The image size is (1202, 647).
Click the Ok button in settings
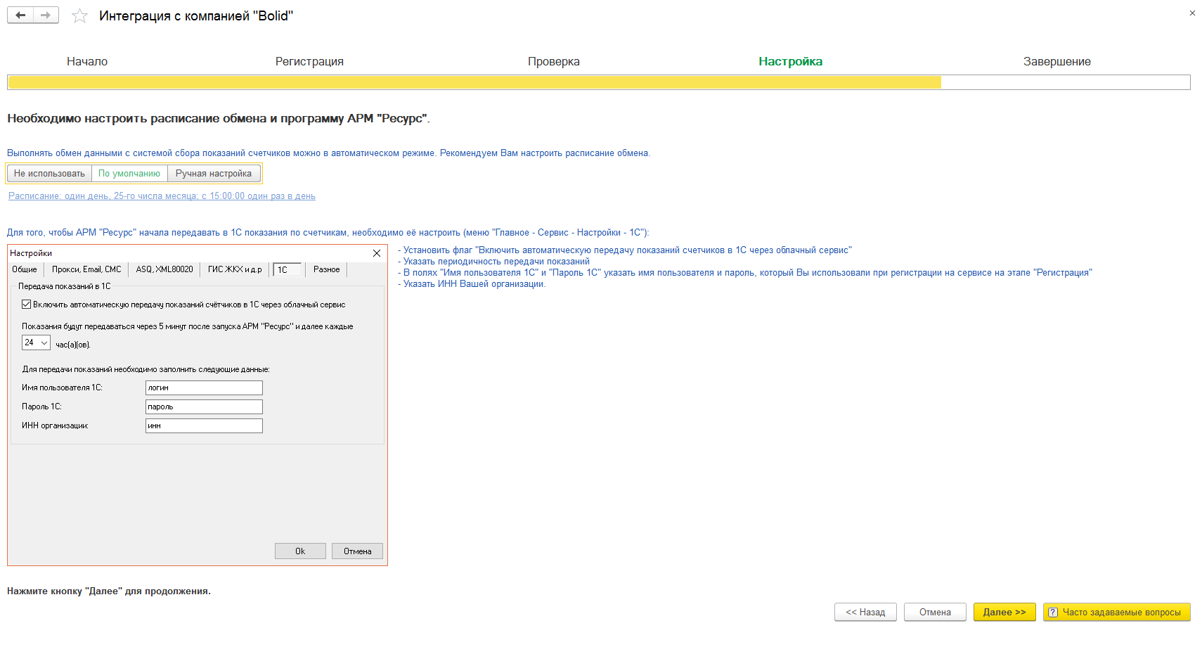[x=300, y=551]
